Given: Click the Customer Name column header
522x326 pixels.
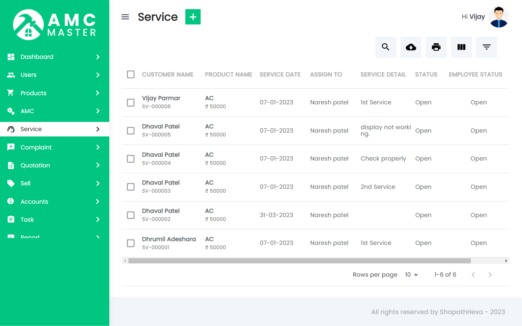Looking at the screenshot, I should [167, 75].
